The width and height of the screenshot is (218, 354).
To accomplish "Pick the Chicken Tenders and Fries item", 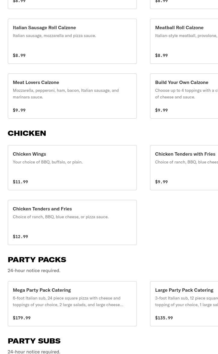I will 72,222.
